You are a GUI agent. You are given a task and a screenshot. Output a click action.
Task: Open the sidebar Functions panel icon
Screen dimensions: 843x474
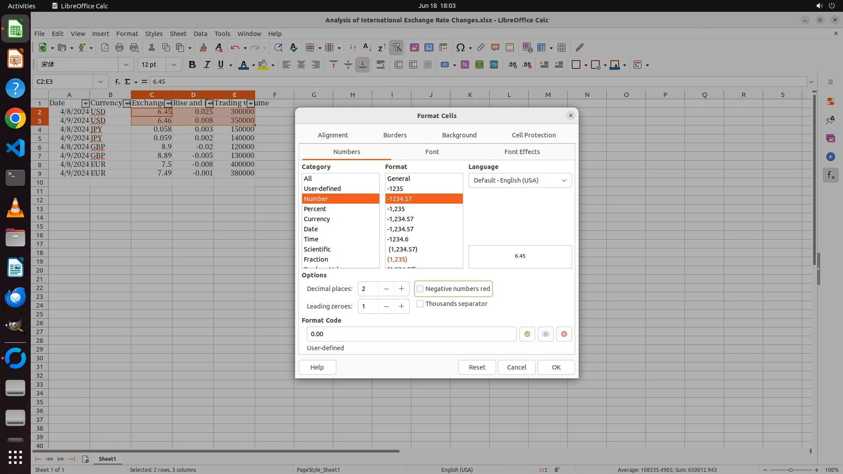click(x=830, y=176)
